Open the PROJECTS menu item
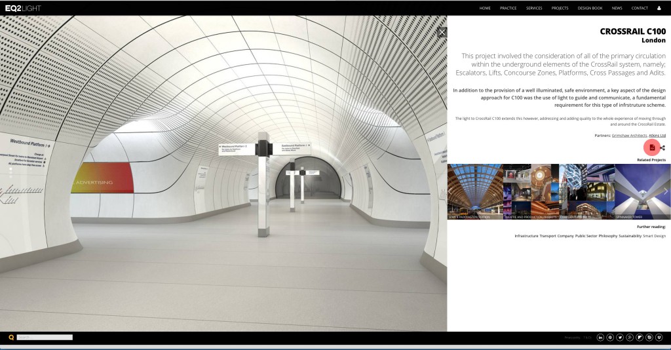The image size is (671, 350). pos(560,8)
